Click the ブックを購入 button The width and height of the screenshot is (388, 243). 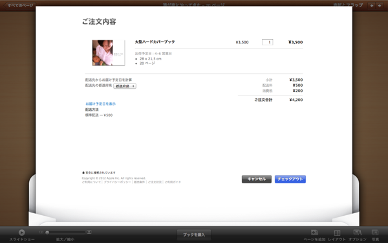point(194,235)
